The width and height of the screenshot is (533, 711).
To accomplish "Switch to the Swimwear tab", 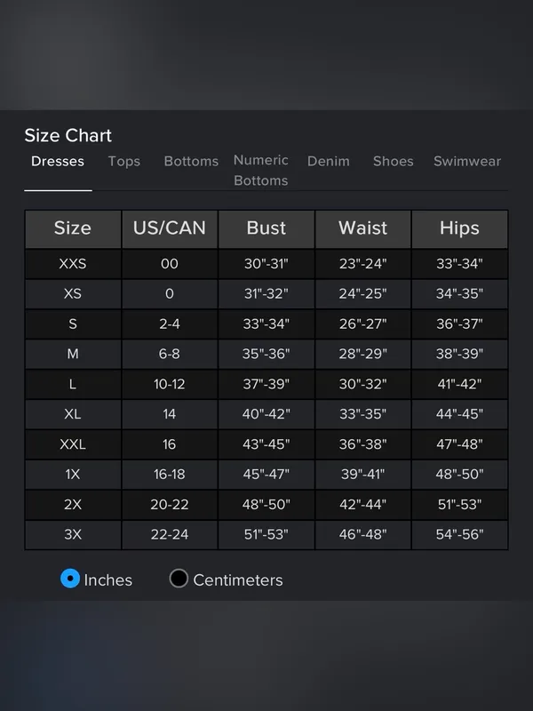I will pyautogui.click(x=467, y=162).
